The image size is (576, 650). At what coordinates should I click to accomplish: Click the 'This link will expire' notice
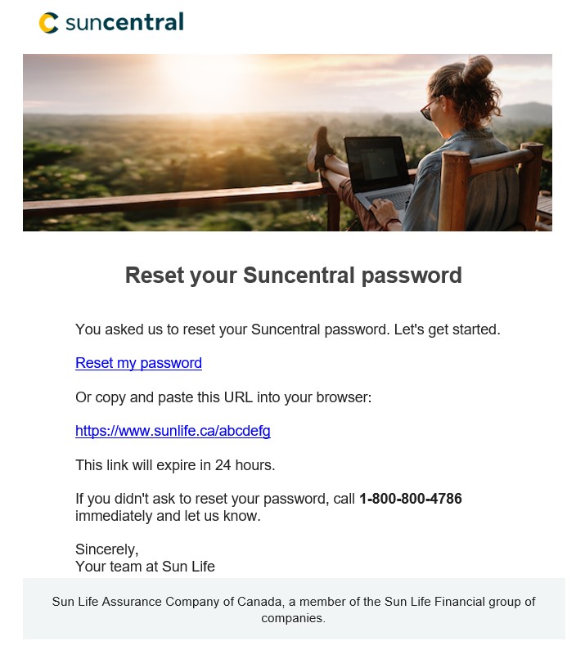tap(175, 465)
